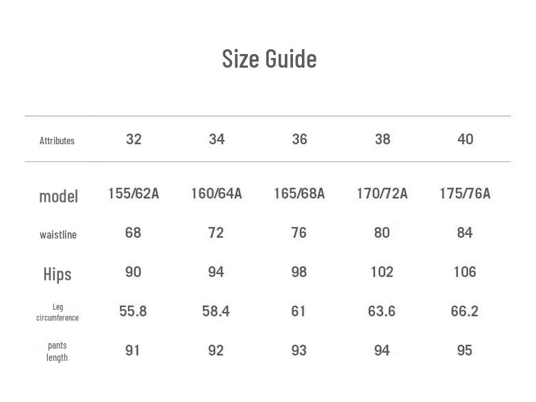Select the pants length row label
Viewport: 536px width, 402px height.
click(58, 351)
